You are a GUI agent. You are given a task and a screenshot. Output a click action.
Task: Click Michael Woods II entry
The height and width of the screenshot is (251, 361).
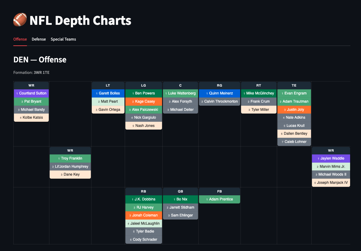[331, 174]
